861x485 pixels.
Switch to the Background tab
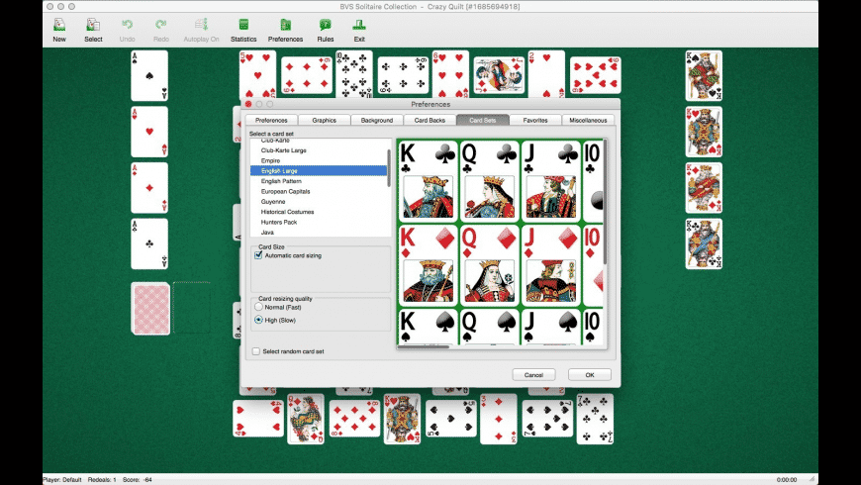point(377,121)
